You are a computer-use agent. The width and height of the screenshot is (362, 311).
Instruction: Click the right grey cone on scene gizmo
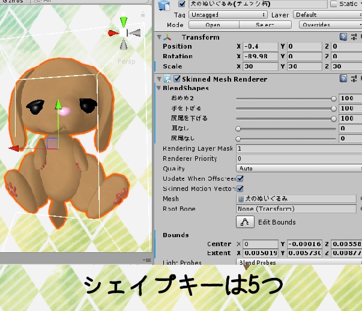pyautogui.click(x=135, y=32)
